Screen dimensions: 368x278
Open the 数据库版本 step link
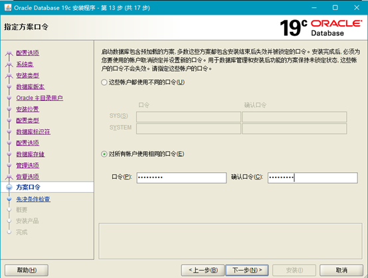[31, 86]
